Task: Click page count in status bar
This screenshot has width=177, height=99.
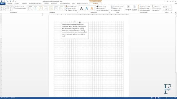Action: pos(5,98)
